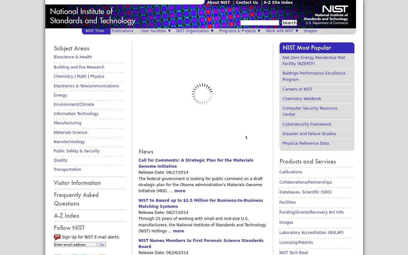
Task: Click the search text field in the header
Action: click(259, 23)
